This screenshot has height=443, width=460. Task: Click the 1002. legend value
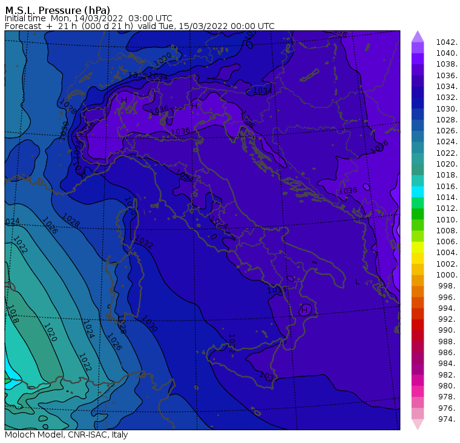[x=447, y=264]
